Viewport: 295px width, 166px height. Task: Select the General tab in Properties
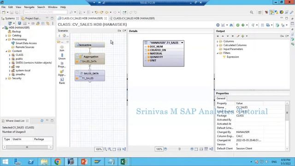pyautogui.click(x=221, y=98)
